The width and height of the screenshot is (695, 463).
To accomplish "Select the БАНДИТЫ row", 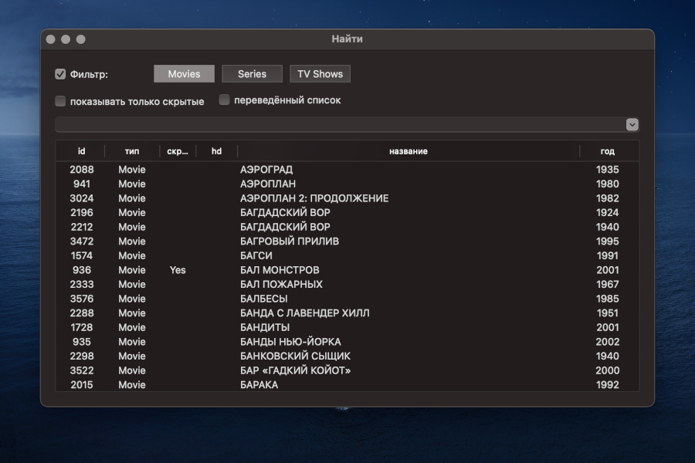I will coord(347,327).
